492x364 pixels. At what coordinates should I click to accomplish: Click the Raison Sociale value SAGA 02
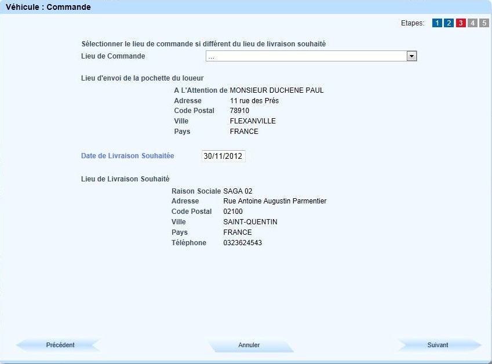(x=238, y=191)
